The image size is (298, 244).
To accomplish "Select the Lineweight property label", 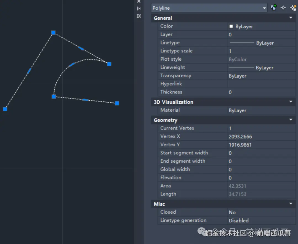I will (x=172, y=67).
